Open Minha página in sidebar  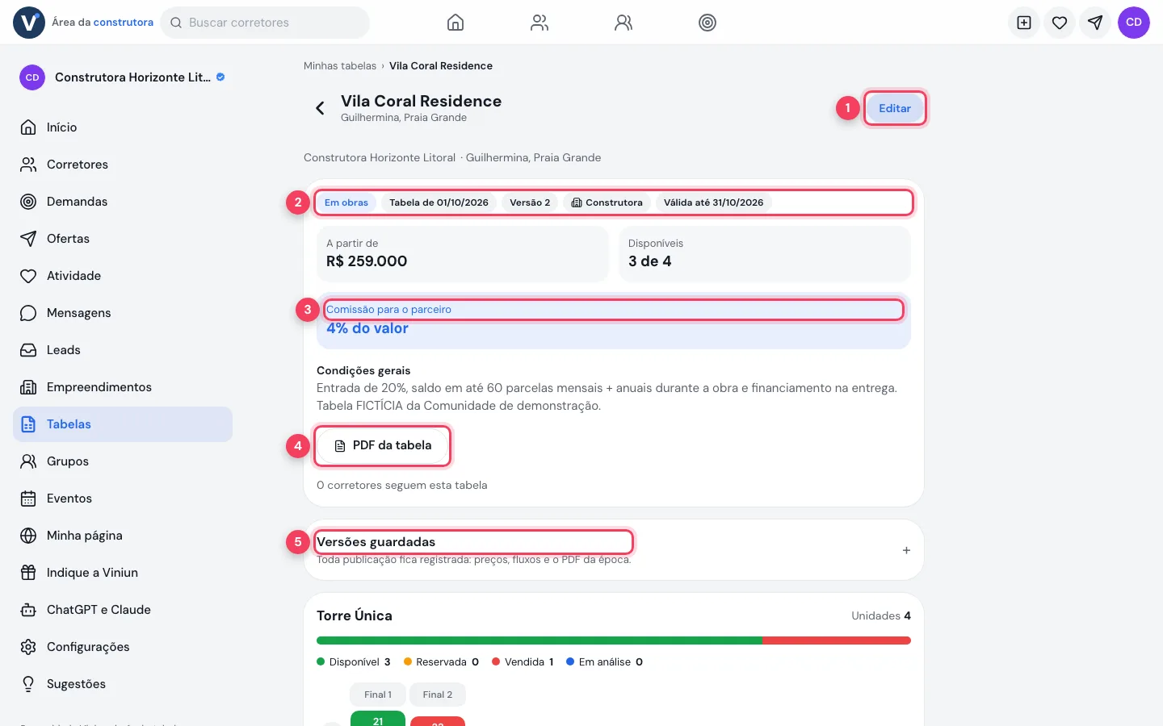[x=123, y=536]
